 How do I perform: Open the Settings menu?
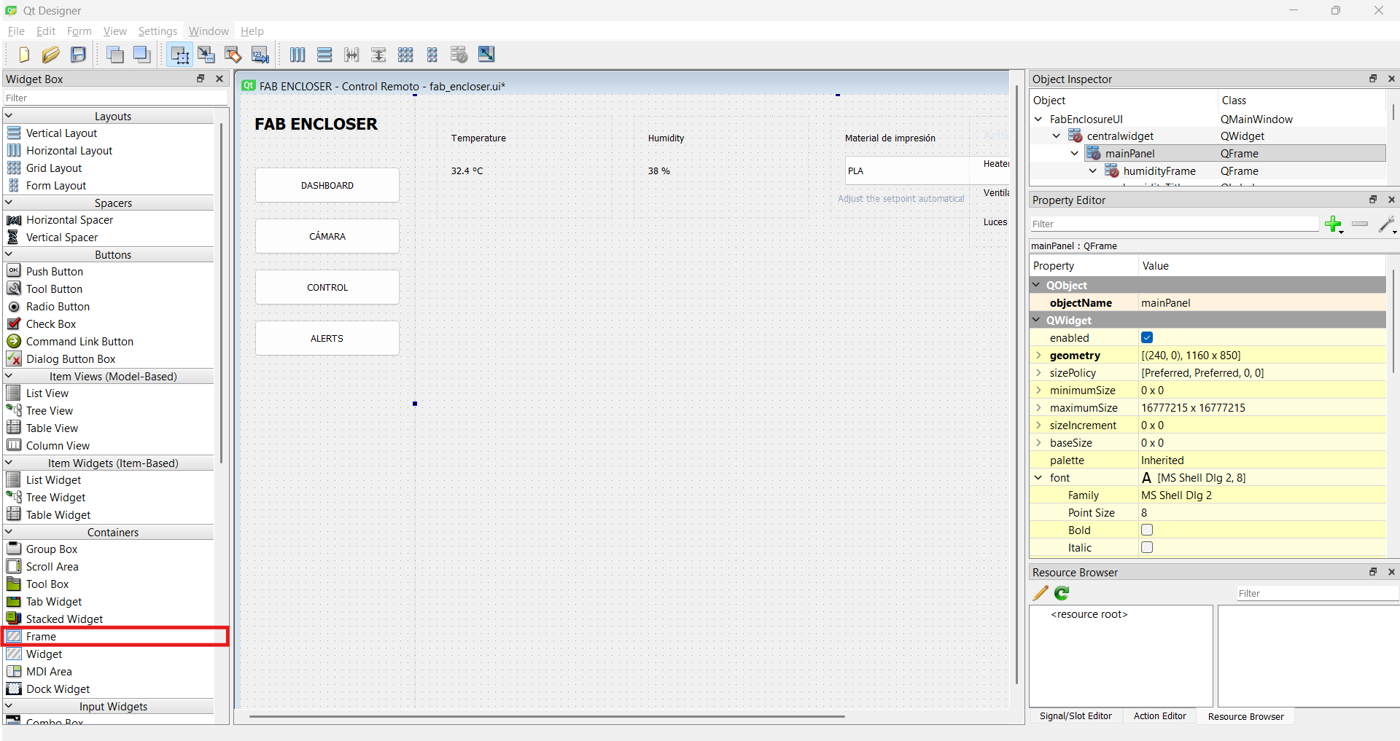point(157,31)
